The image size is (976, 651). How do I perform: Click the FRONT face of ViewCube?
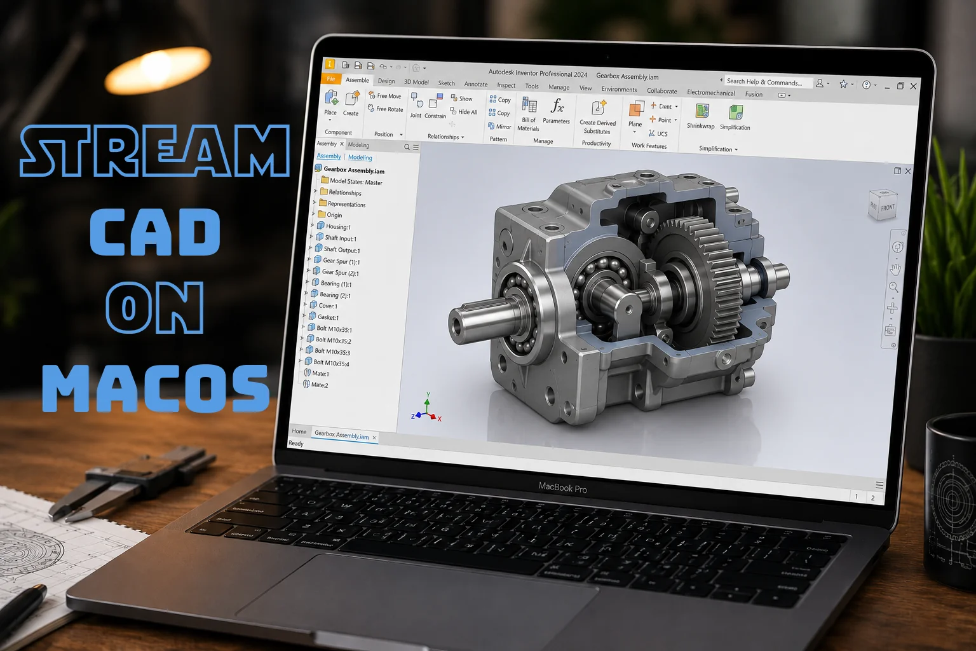coord(887,208)
